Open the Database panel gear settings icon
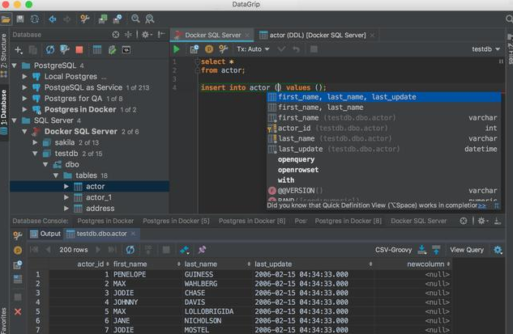Image resolution: width=513 pixels, height=334 pixels. click(145, 35)
